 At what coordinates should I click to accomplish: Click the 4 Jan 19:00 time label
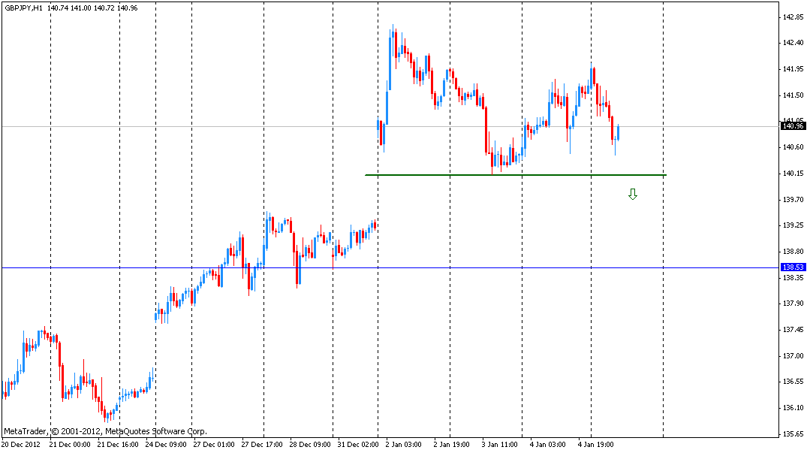click(595, 444)
